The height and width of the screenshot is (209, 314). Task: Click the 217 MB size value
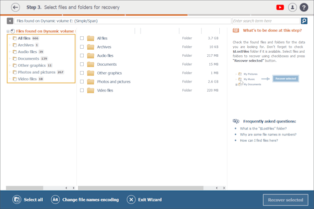pos(212,55)
